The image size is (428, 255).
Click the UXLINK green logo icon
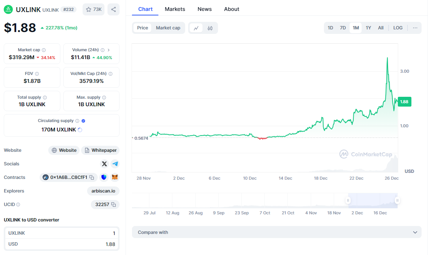tap(8, 9)
